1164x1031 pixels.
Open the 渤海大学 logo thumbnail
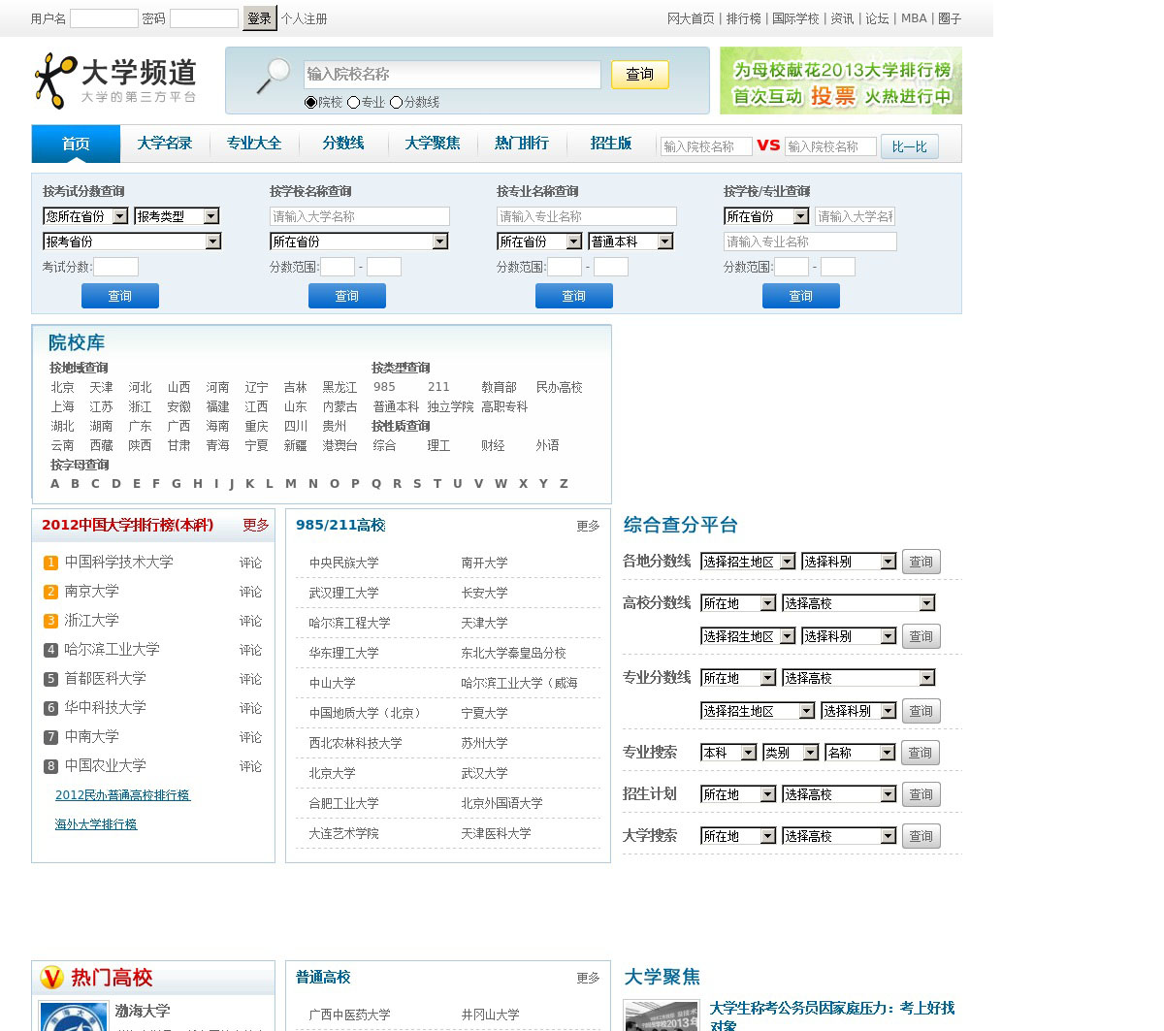pos(74,1016)
